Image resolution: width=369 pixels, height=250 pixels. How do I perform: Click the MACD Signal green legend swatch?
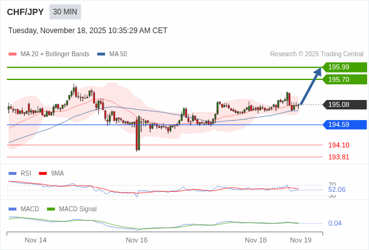(51, 209)
